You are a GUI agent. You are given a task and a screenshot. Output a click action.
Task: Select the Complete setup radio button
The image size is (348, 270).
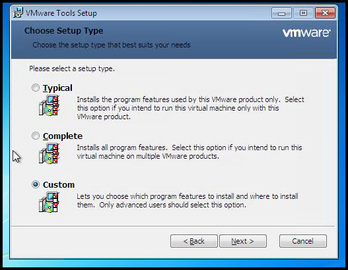(36, 136)
